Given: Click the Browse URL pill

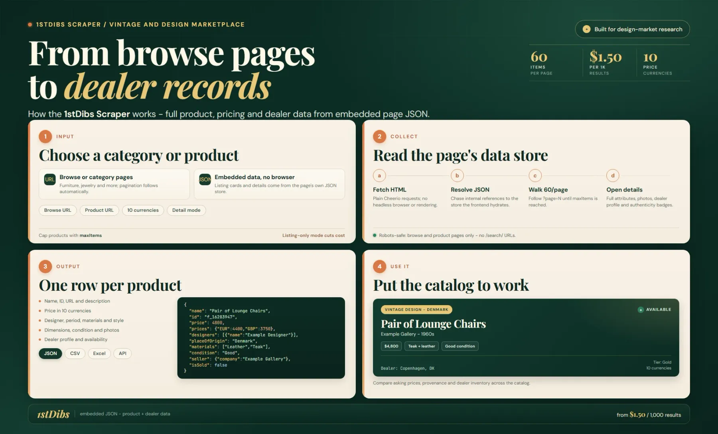Looking at the screenshot, I should pos(58,210).
